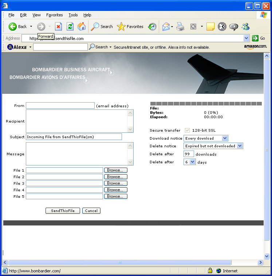Click the address bar URL field
Screen dimensions: 272x276
click(x=133, y=39)
